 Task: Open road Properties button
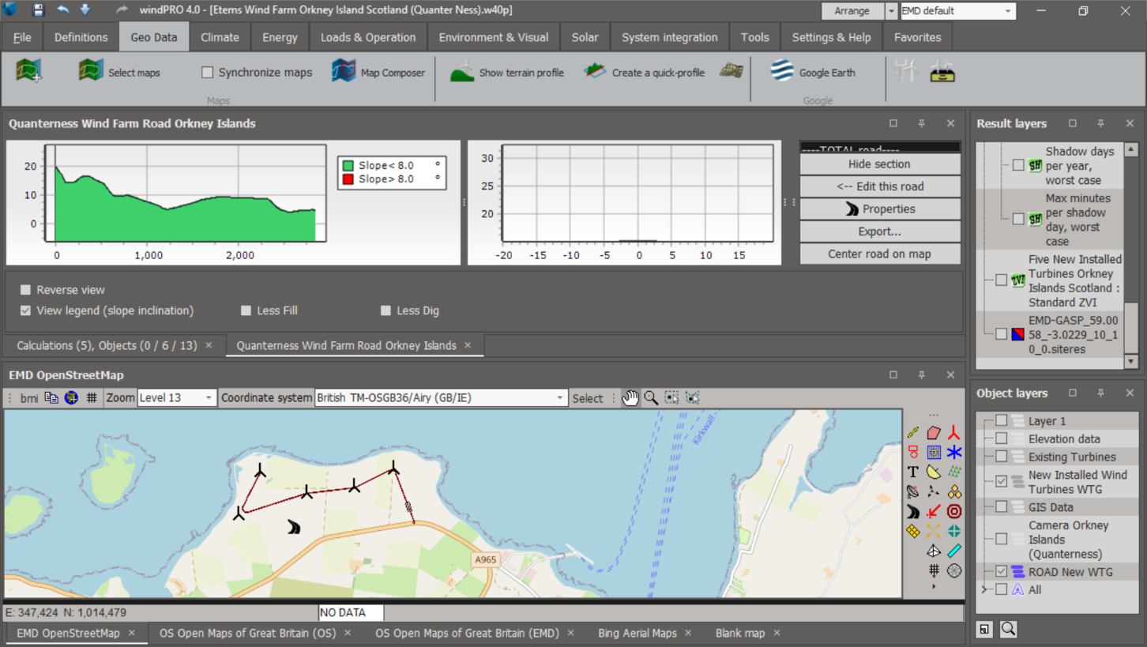[x=880, y=209]
